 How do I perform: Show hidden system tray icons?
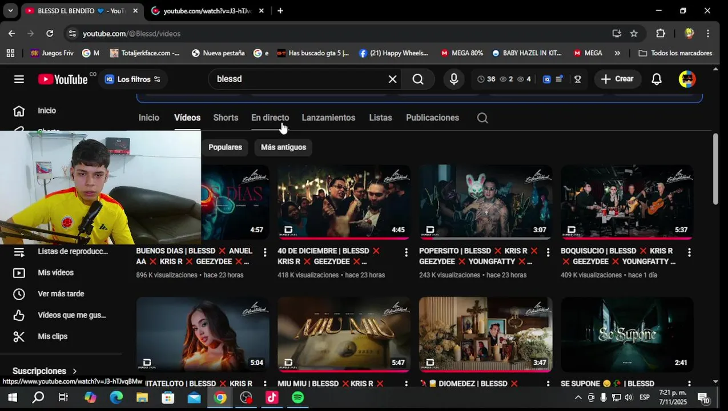[578, 398]
